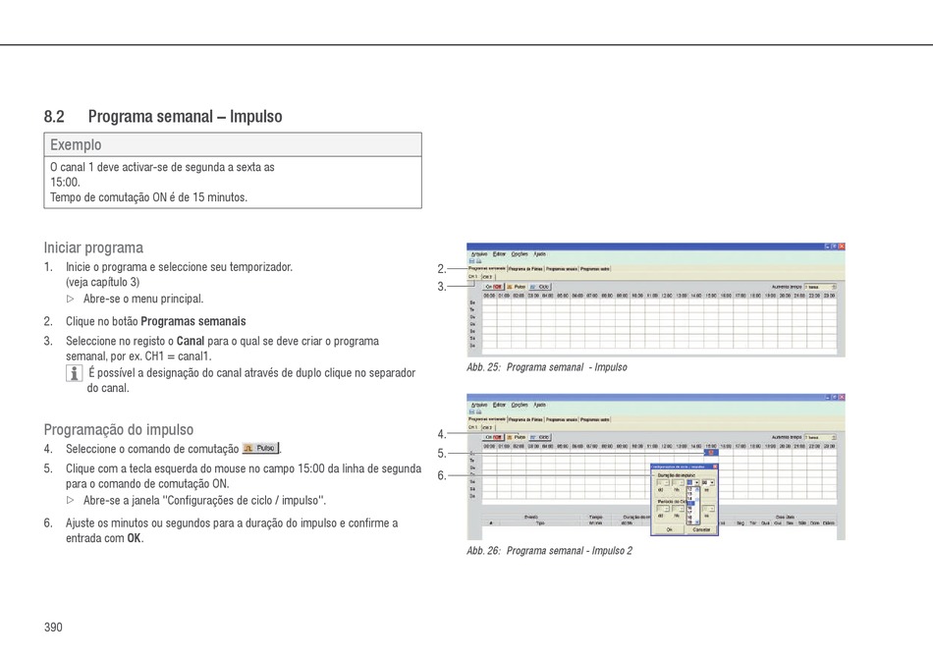Switch to Programa de Férias tab in the upper figure
The image size is (933, 658).
[x=525, y=269]
